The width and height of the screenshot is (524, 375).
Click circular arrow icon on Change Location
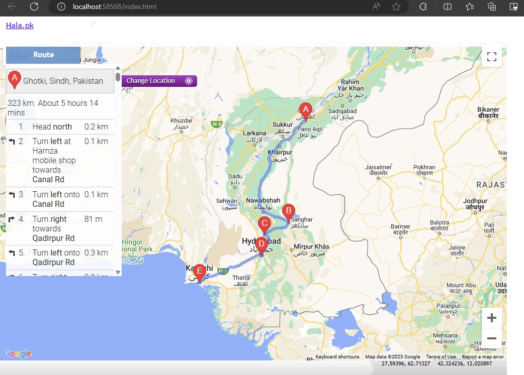pos(189,81)
